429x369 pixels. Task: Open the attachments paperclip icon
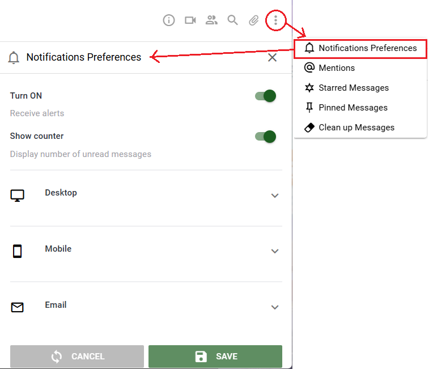(x=254, y=20)
